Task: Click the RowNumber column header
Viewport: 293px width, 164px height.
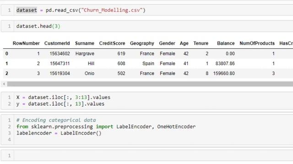Action: (x=26, y=43)
